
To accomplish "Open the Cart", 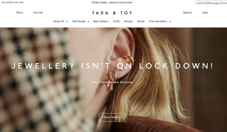I will 205,13.
